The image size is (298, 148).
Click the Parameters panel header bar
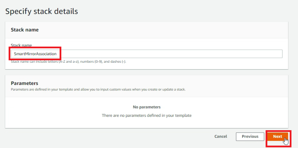coord(146,86)
